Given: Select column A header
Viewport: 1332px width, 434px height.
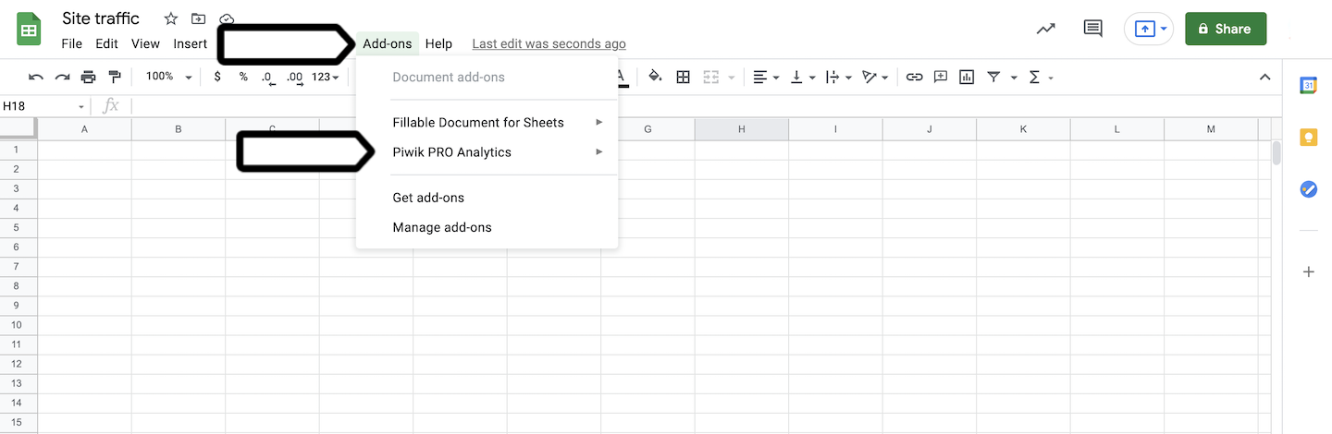Looking at the screenshot, I should coord(84,129).
